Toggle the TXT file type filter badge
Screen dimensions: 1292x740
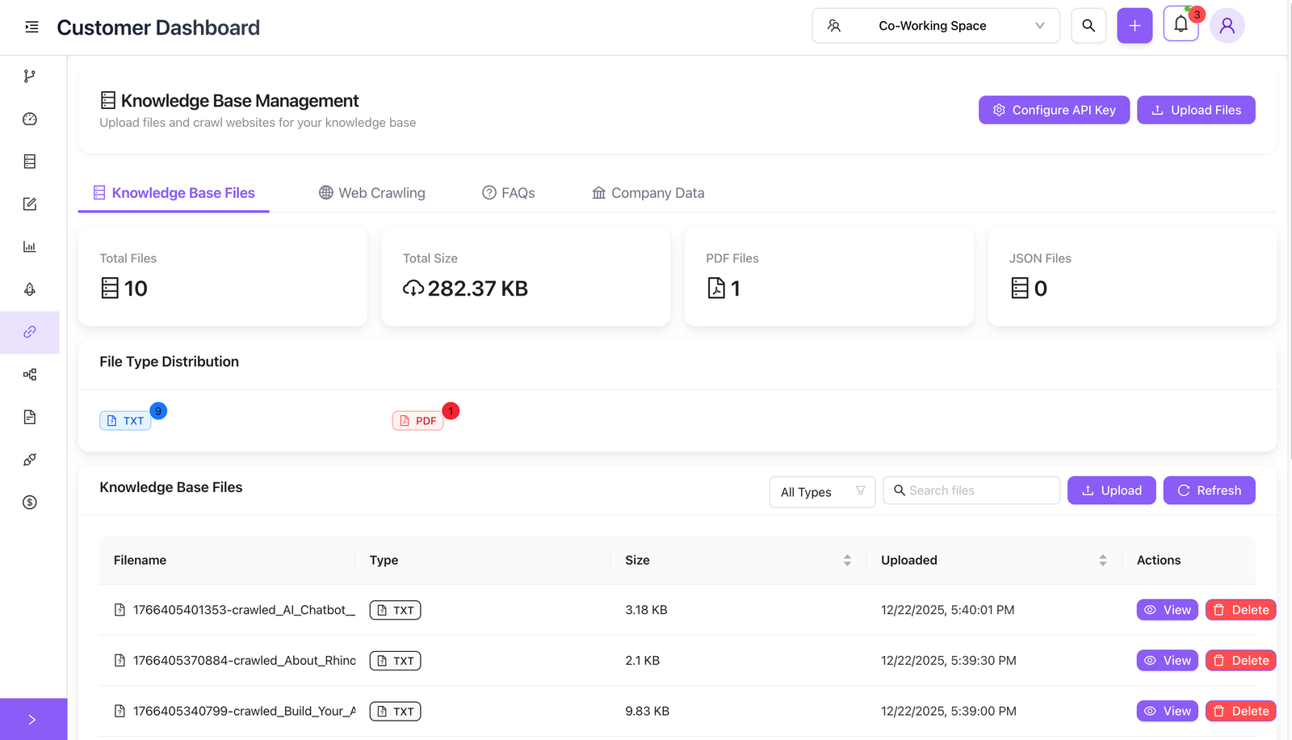click(x=125, y=420)
